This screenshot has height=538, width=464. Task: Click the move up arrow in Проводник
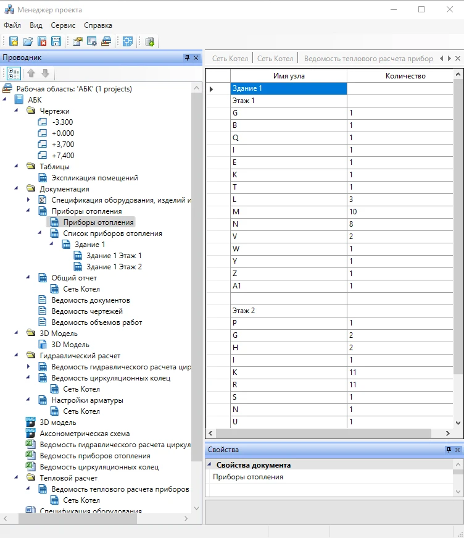(x=31, y=74)
